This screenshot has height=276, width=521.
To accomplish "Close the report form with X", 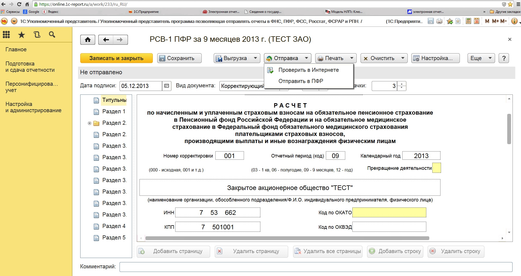I will [x=510, y=39].
